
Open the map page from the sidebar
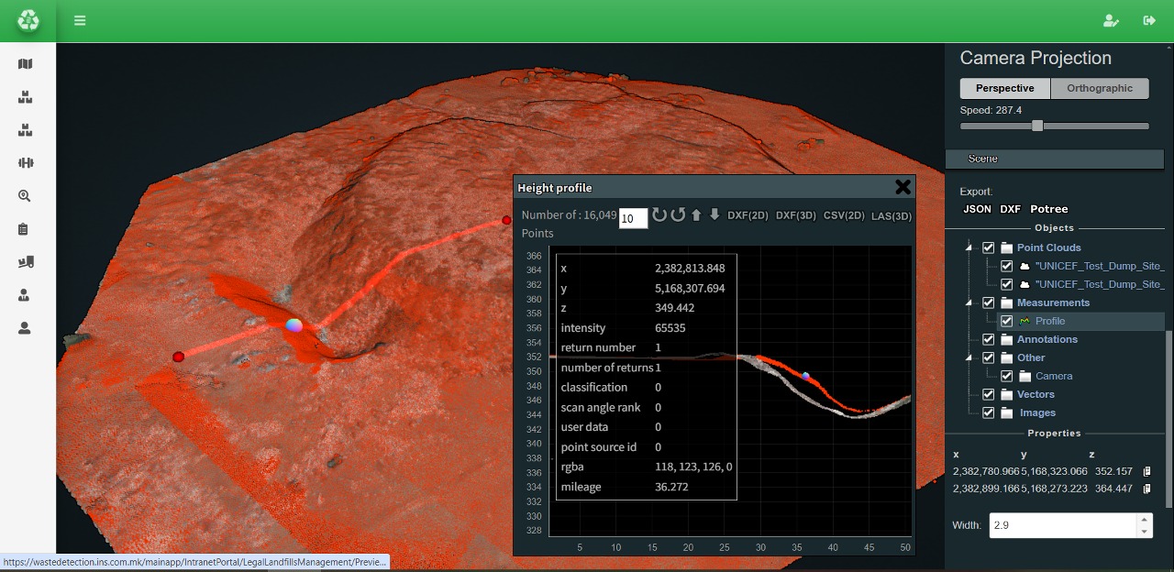coord(25,64)
